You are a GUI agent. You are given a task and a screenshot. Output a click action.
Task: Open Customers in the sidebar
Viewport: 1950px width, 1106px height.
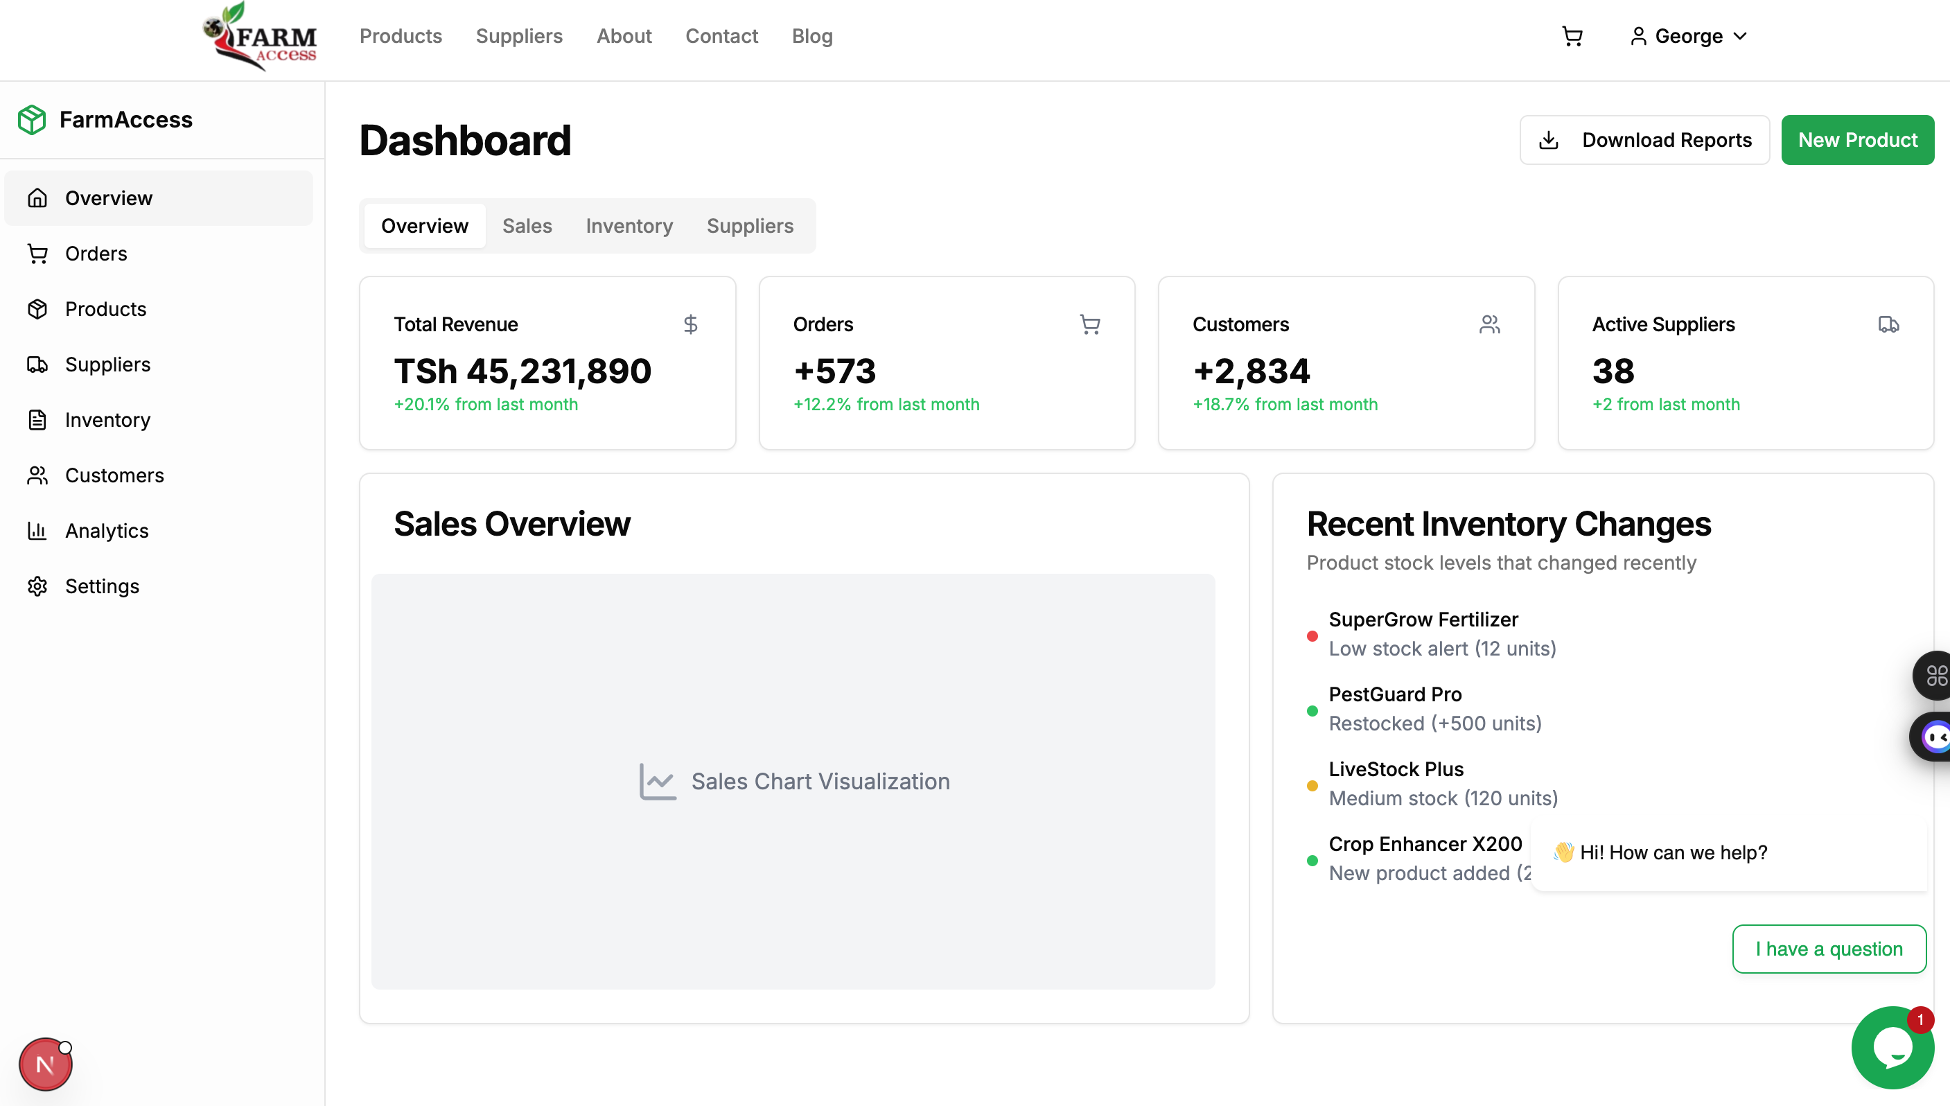point(159,475)
